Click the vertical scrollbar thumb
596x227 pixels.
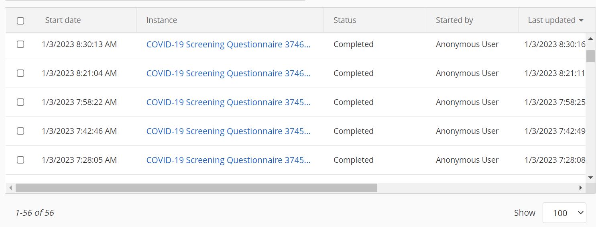coord(590,56)
